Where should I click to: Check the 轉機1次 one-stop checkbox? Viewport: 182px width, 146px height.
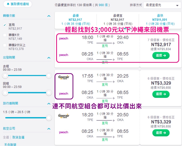(x=5, y=35)
